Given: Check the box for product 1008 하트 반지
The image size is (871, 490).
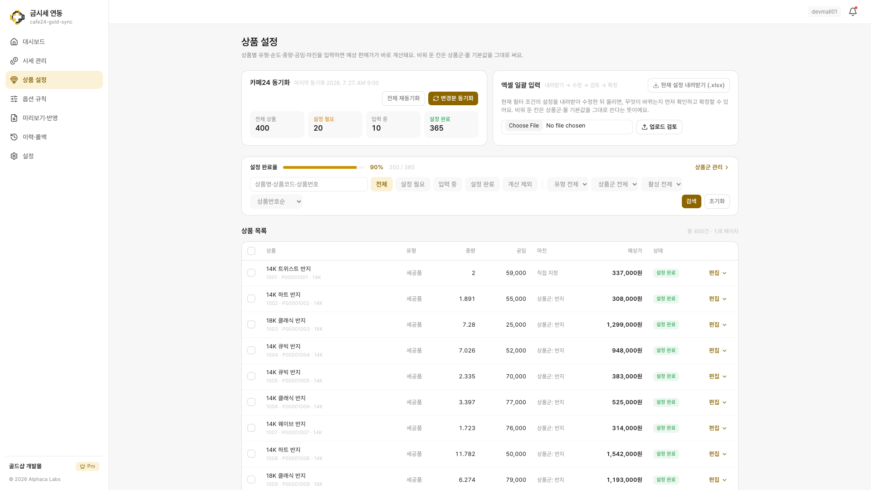Looking at the screenshot, I should click(251, 454).
